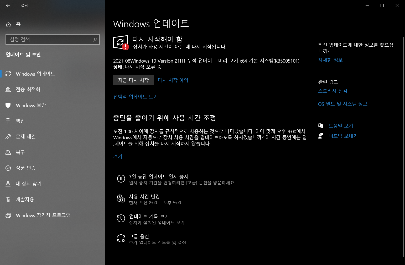The width and height of the screenshot is (405, 265).
Task: Click the 백업 label in the sidebar
Action: (x=20, y=121)
